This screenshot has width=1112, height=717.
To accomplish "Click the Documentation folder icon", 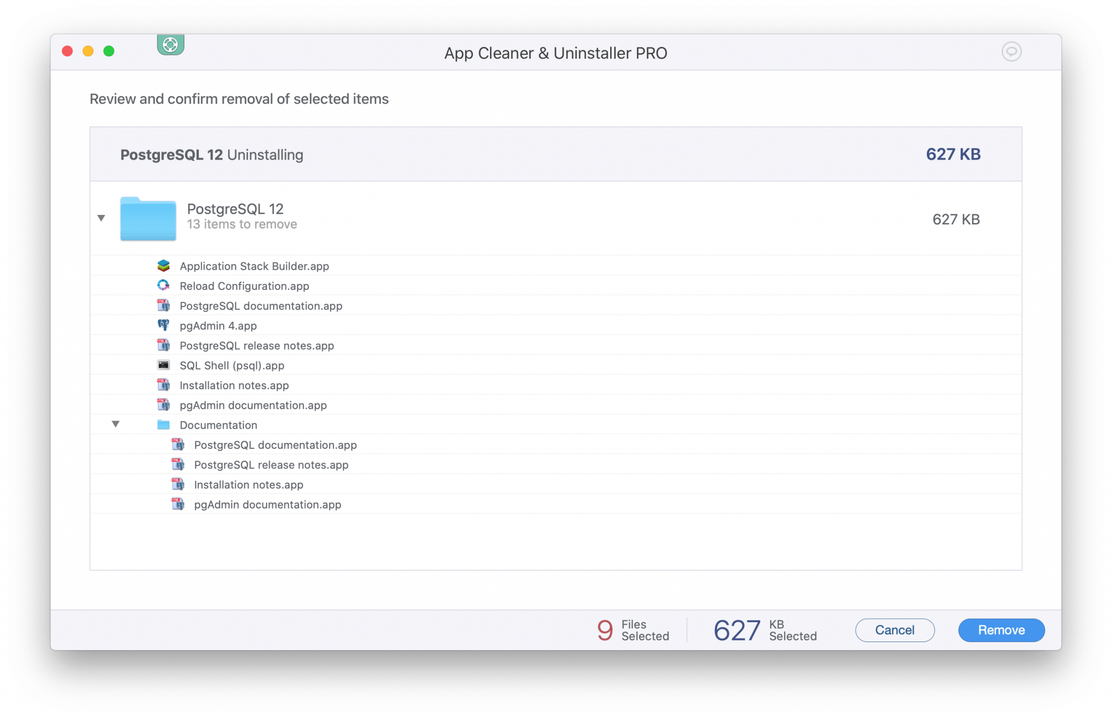I will click(x=163, y=424).
